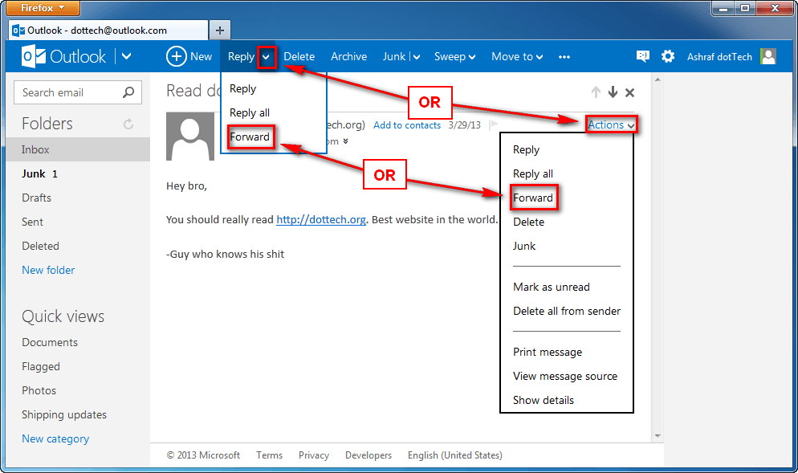Choose Print message from the Actions menu

[x=548, y=352]
